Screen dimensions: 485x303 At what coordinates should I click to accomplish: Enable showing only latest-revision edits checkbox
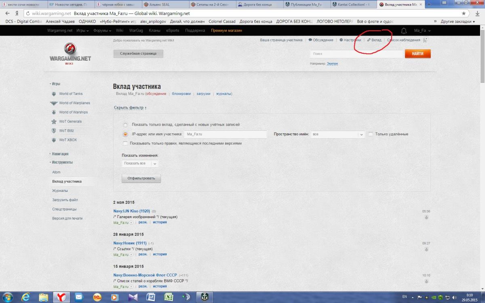pos(125,143)
